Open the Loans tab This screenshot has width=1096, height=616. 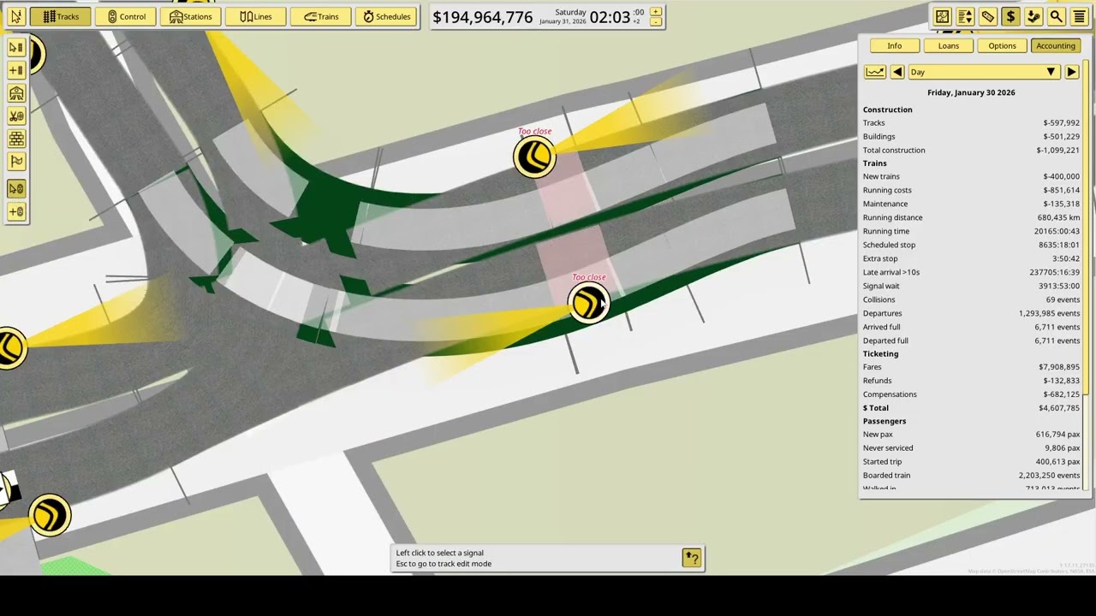click(948, 46)
